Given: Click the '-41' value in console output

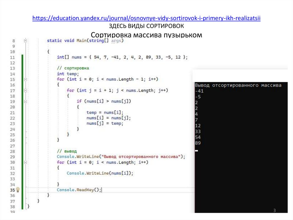Looking at the screenshot, I should [199, 91].
